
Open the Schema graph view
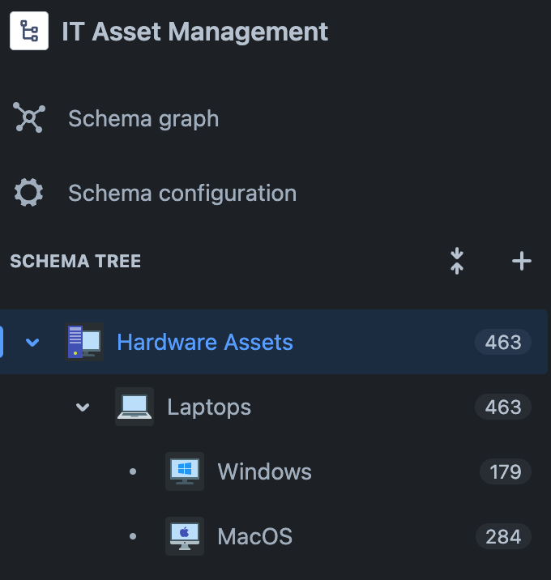(x=143, y=119)
